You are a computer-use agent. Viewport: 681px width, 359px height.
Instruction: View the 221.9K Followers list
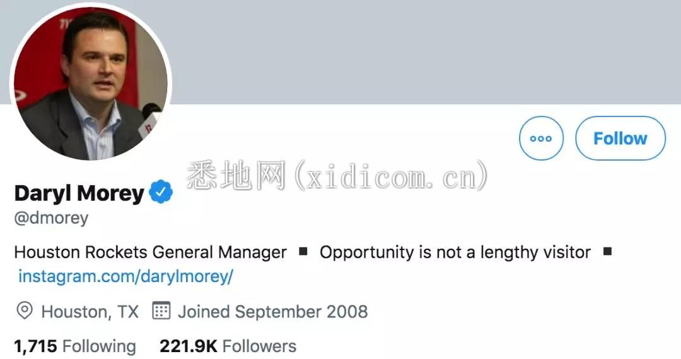click(x=228, y=346)
